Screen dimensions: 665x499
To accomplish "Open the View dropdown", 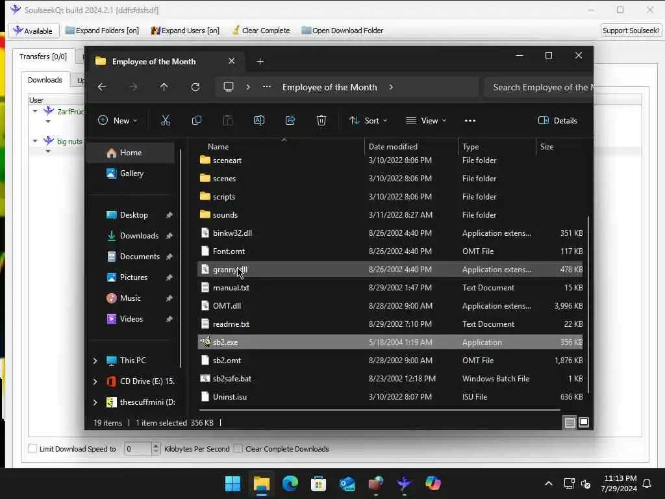I will point(426,120).
